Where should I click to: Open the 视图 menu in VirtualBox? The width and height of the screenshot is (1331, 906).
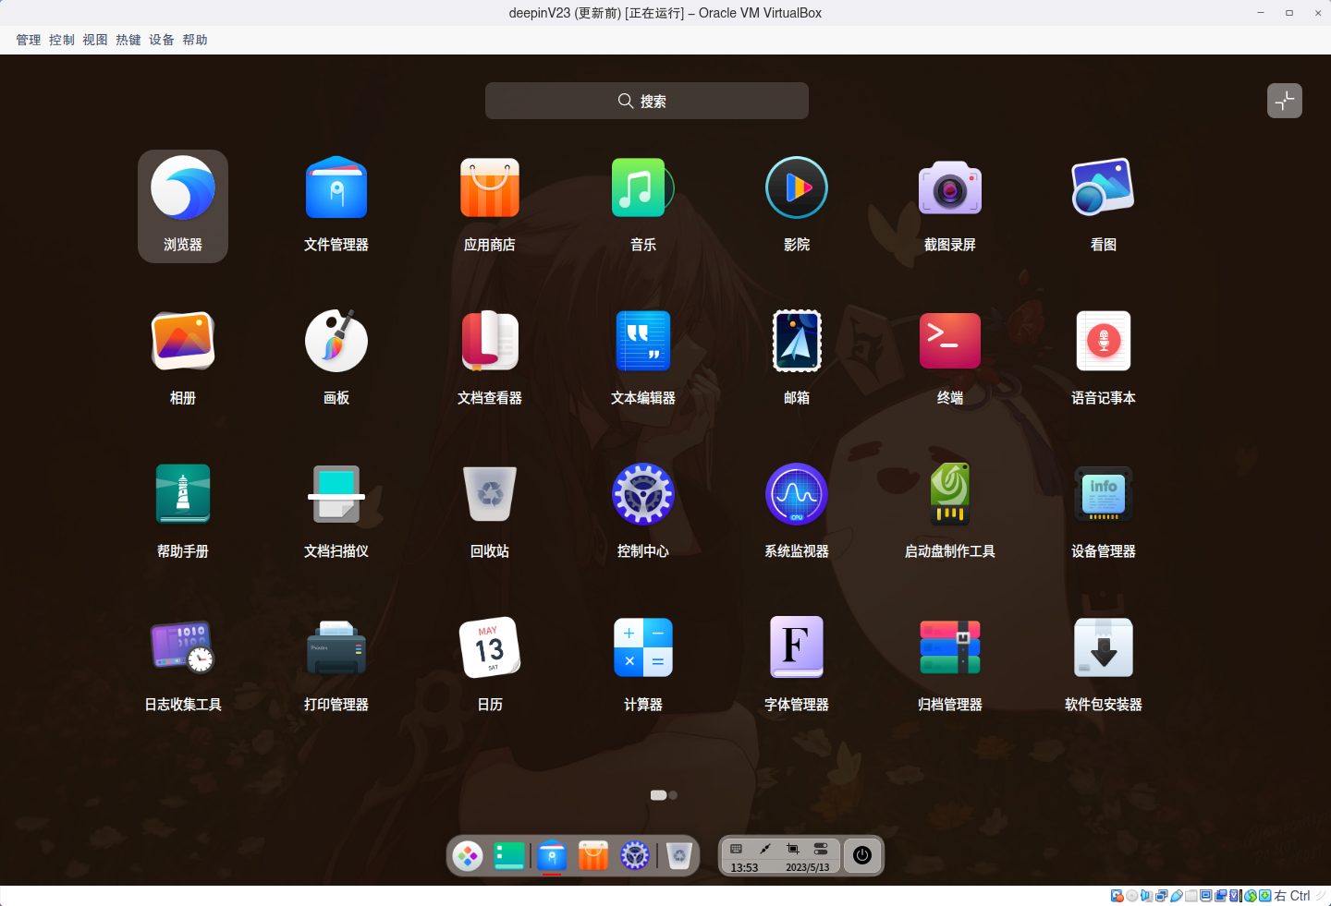pos(94,40)
